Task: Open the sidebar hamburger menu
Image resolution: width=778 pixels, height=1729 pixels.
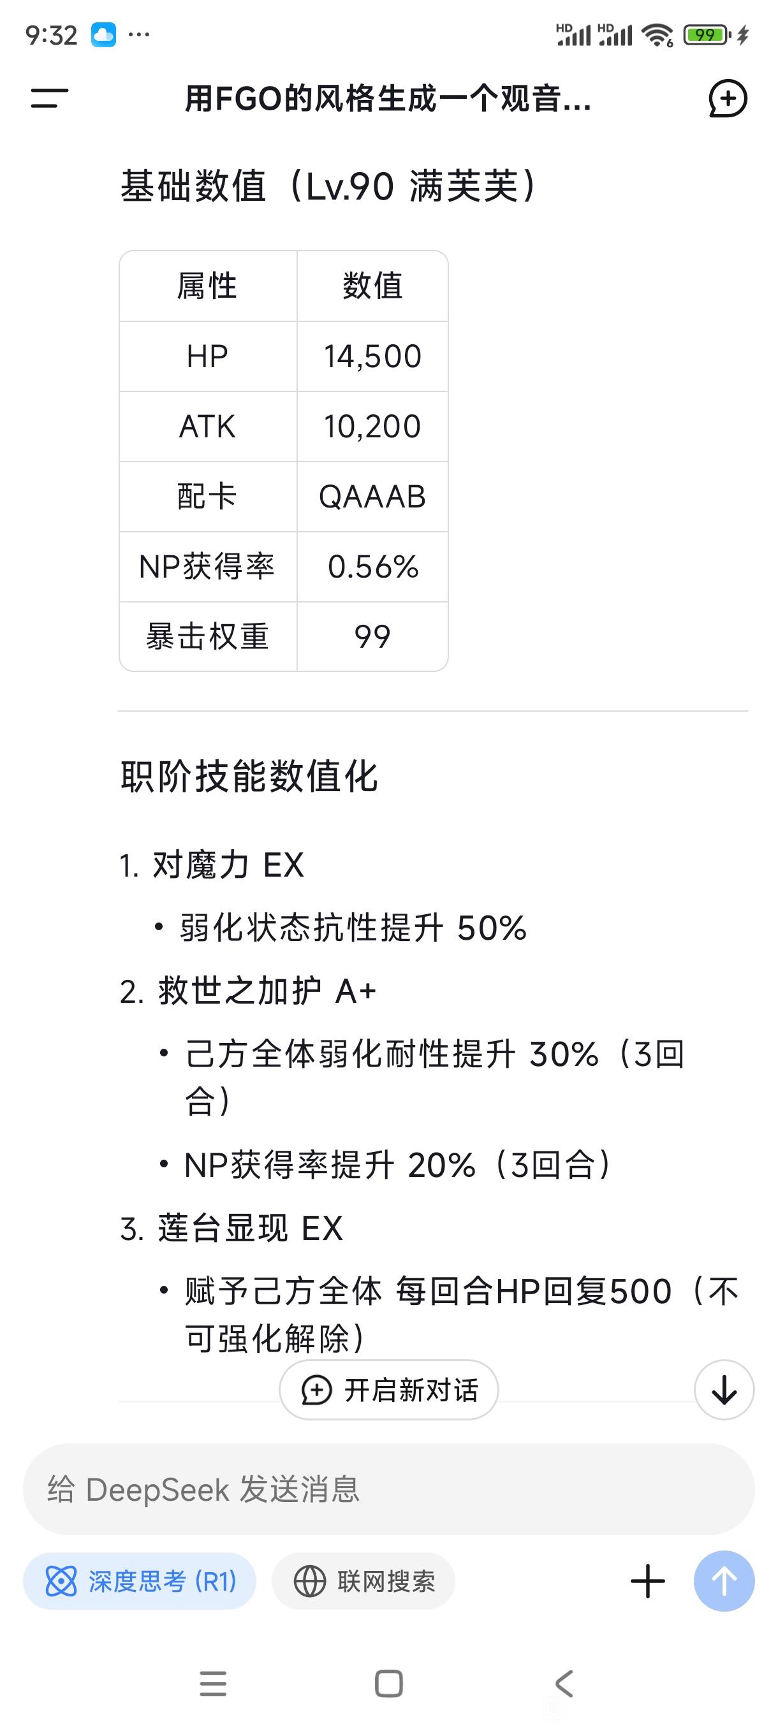Action: (49, 99)
